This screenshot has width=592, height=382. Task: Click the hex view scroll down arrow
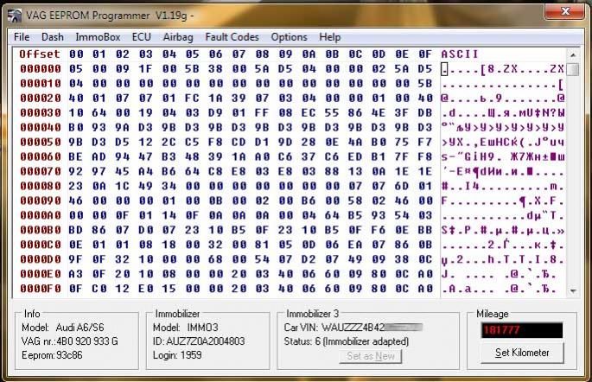point(573,290)
